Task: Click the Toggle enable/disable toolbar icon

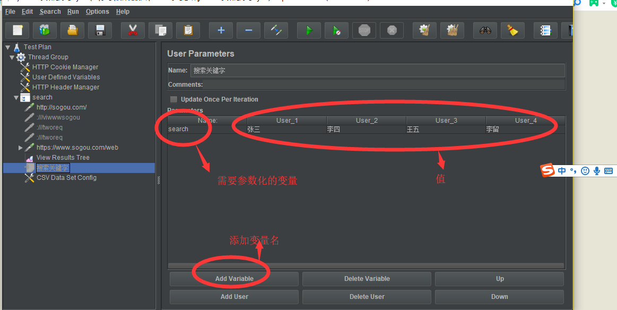Action: pos(276,30)
